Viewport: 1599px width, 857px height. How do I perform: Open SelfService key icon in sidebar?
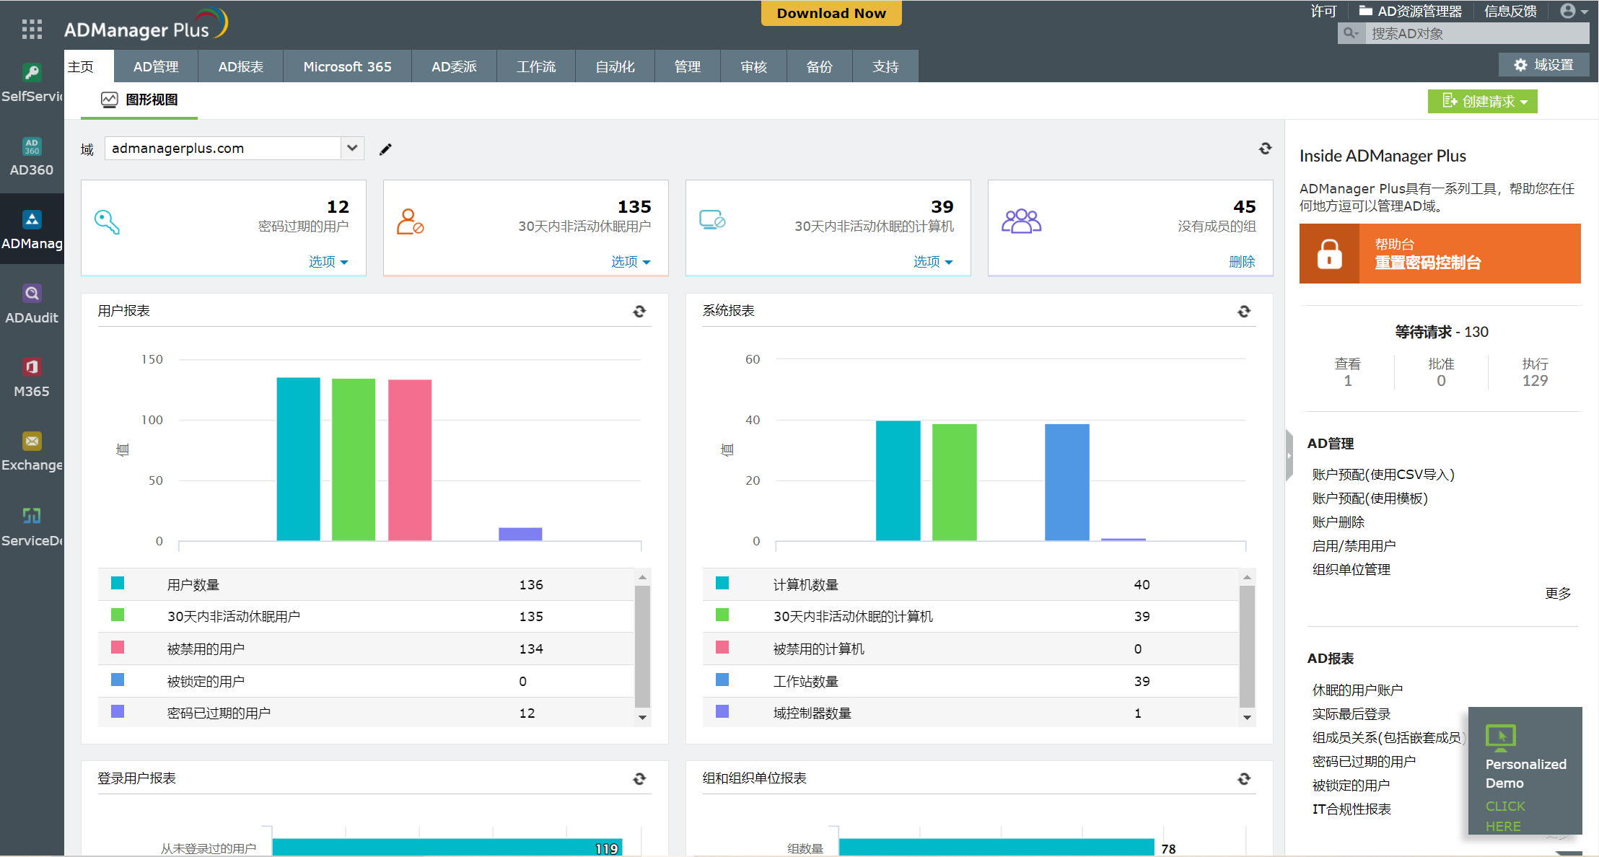32,72
